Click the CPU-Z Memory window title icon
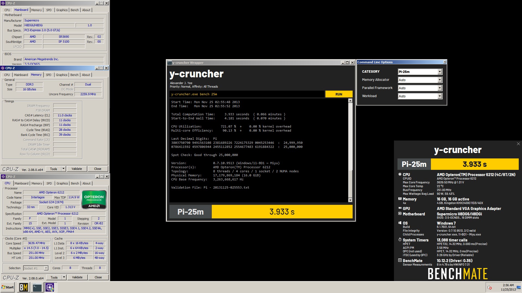Image resolution: width=522 pixels, height=293 pixels. [x=3, y=68]
